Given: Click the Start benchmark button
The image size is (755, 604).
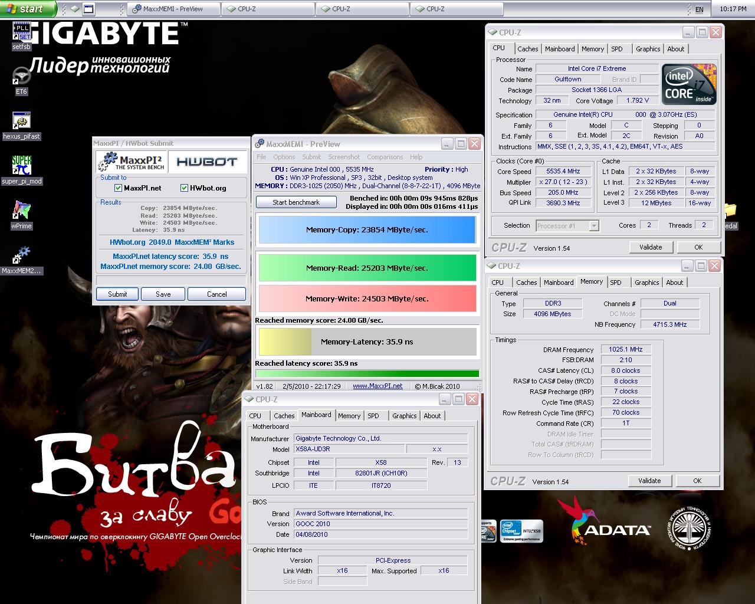Looking at the screenshot, I should [x=296, y=202].
